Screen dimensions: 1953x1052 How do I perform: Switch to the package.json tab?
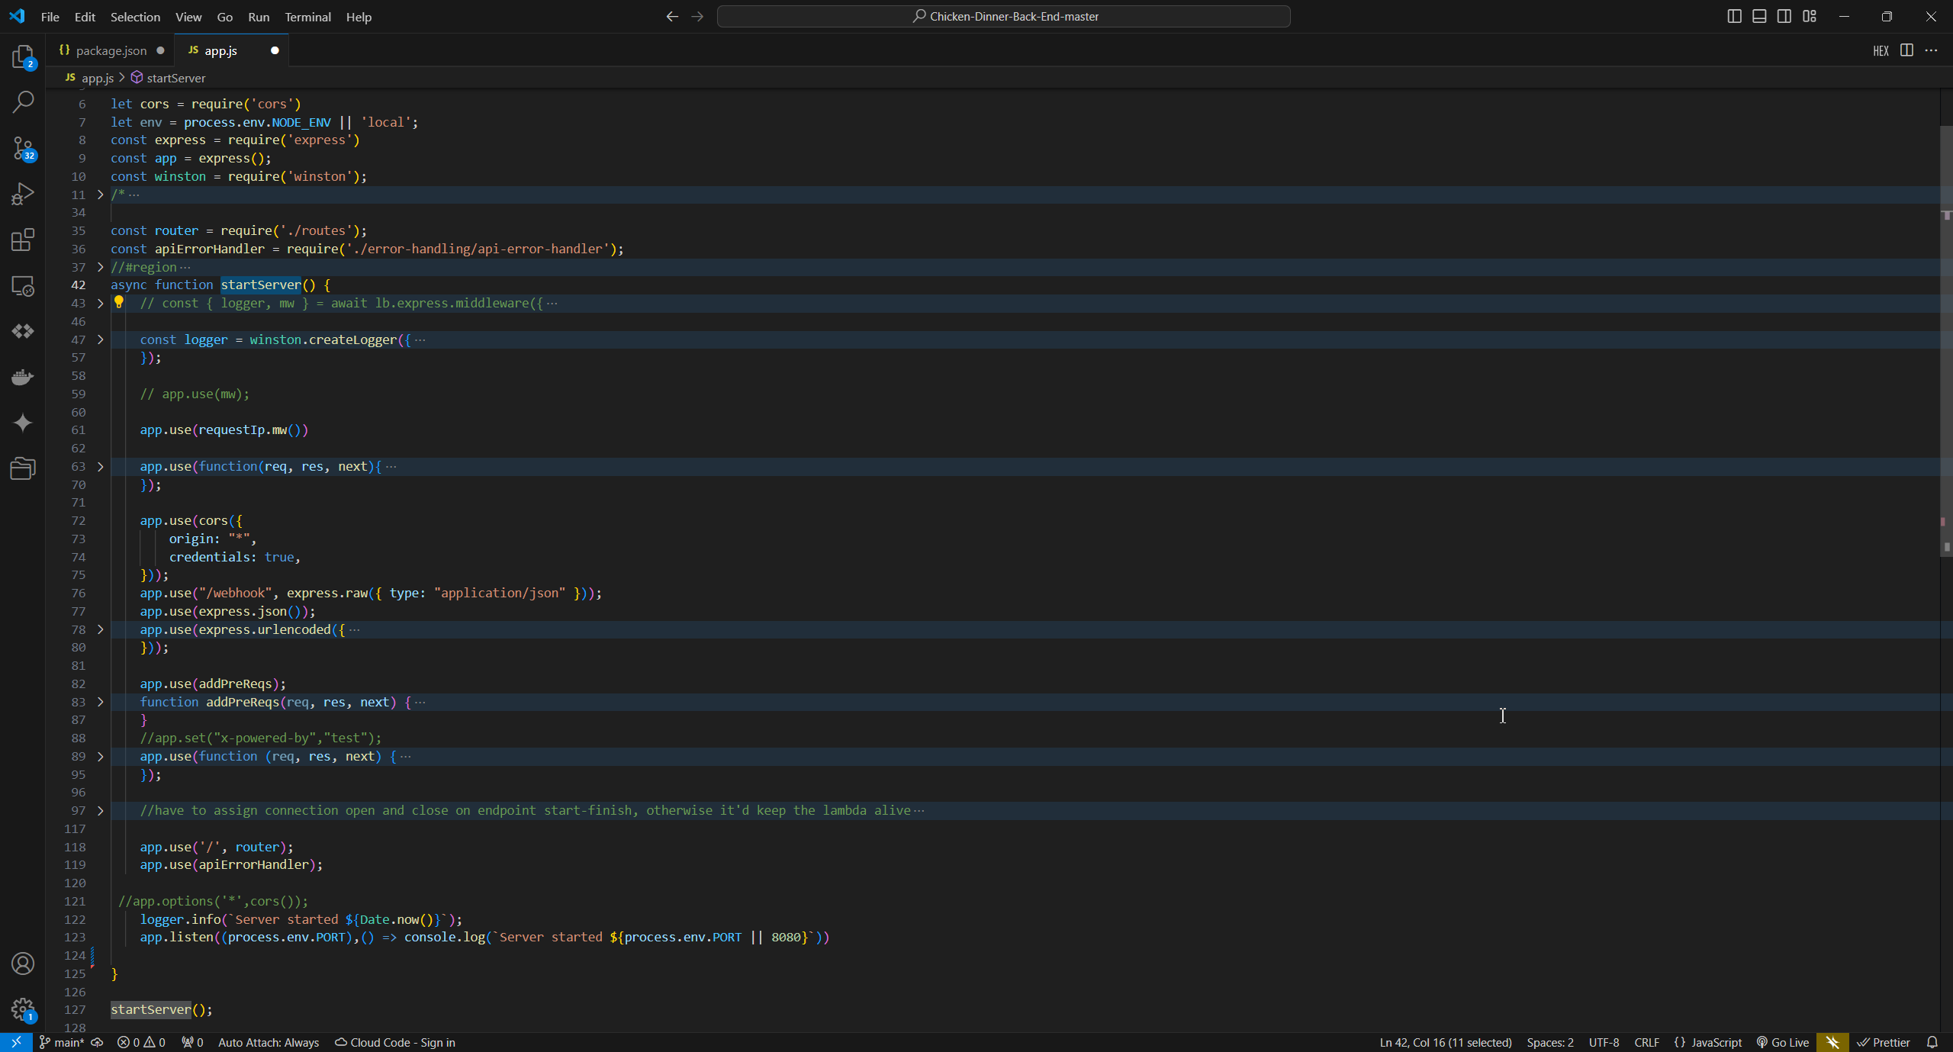point(111,50)
